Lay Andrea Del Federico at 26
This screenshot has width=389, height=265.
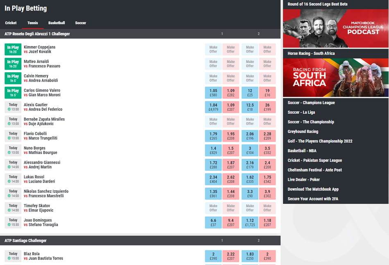pos(267,107)
